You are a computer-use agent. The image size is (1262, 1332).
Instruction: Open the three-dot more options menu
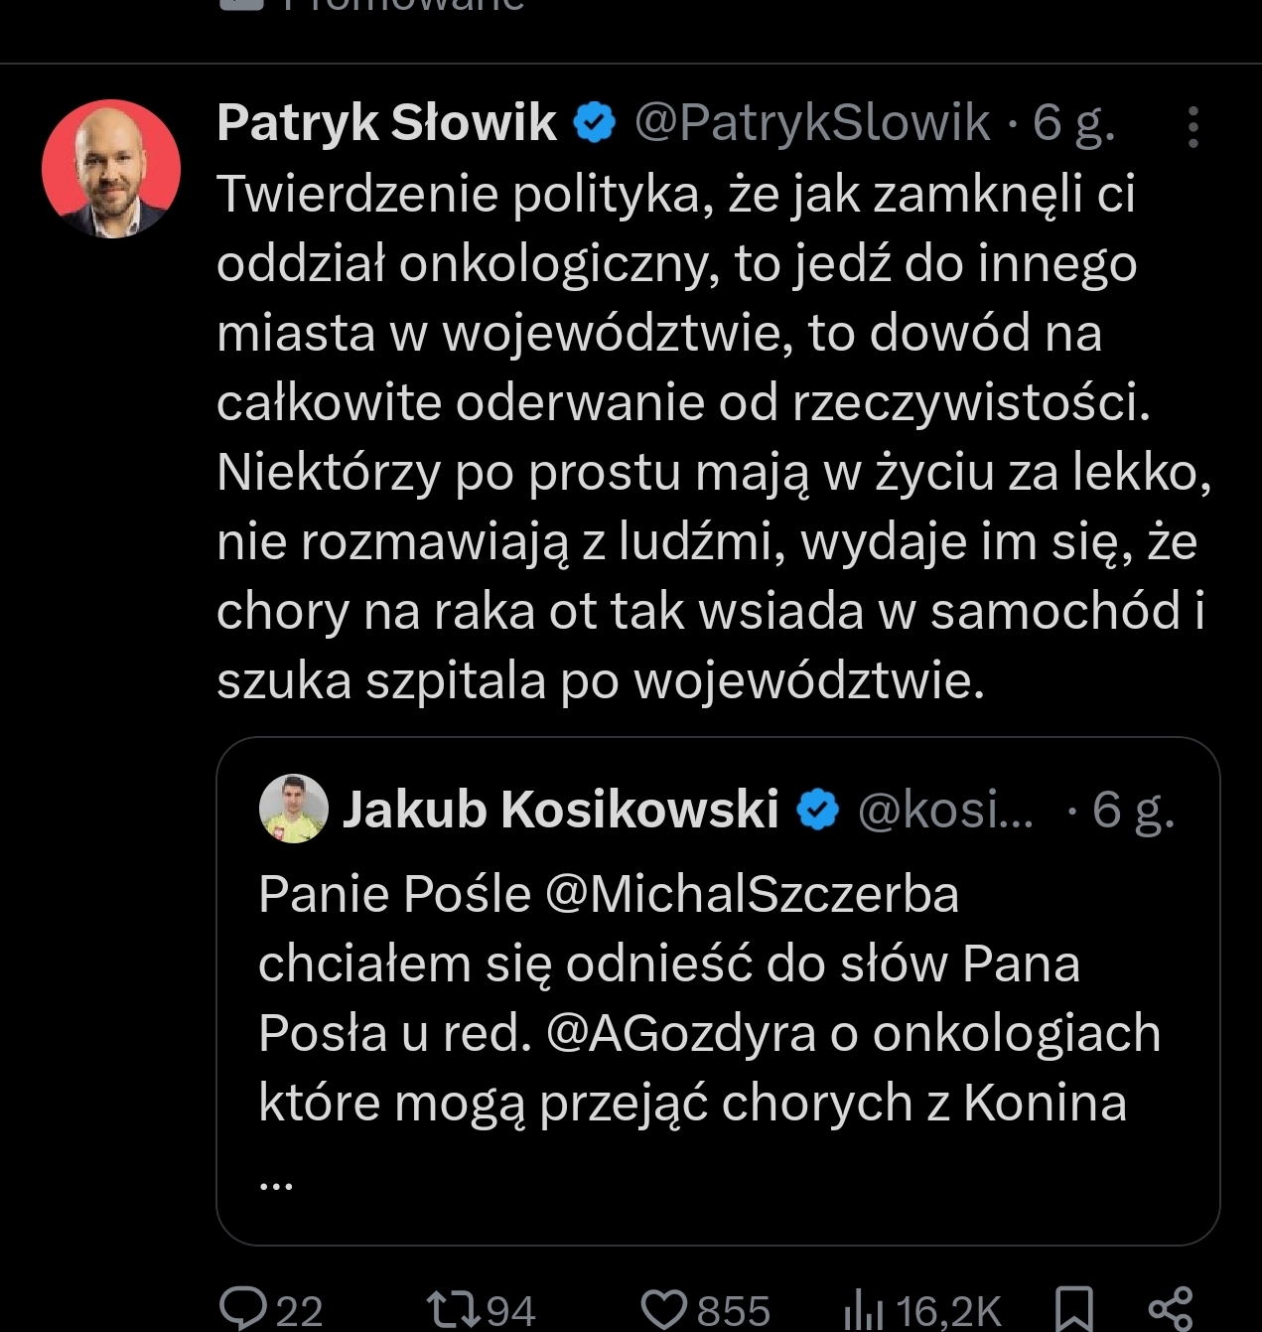(x=1192, y=127)
